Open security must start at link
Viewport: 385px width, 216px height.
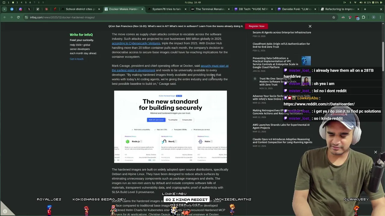point(170,68)
